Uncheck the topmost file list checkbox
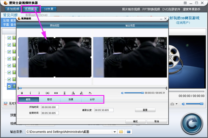 9,38
